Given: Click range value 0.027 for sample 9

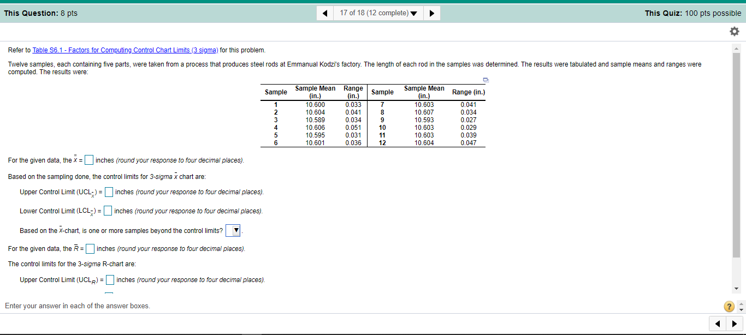Looking at the screenshot, I should click(469, 120).
